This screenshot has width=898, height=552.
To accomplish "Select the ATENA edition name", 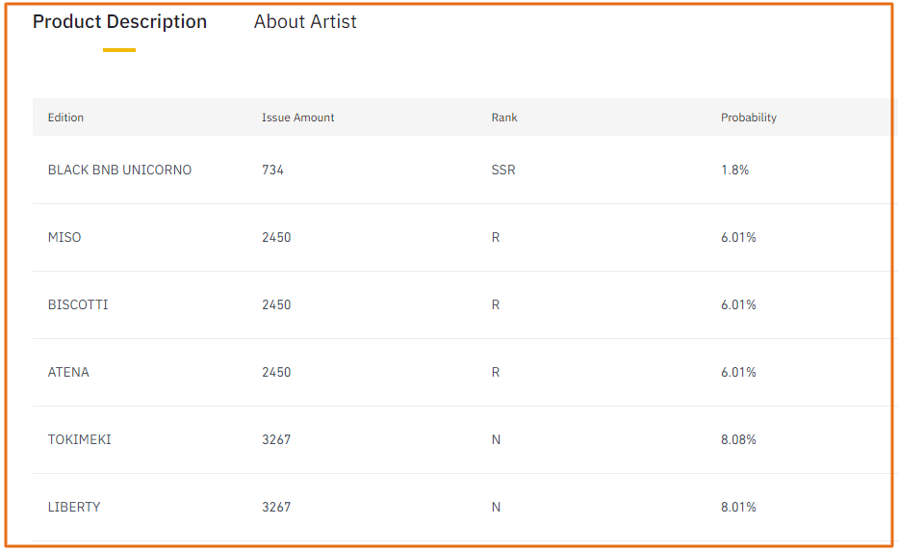I will [68, 373].
